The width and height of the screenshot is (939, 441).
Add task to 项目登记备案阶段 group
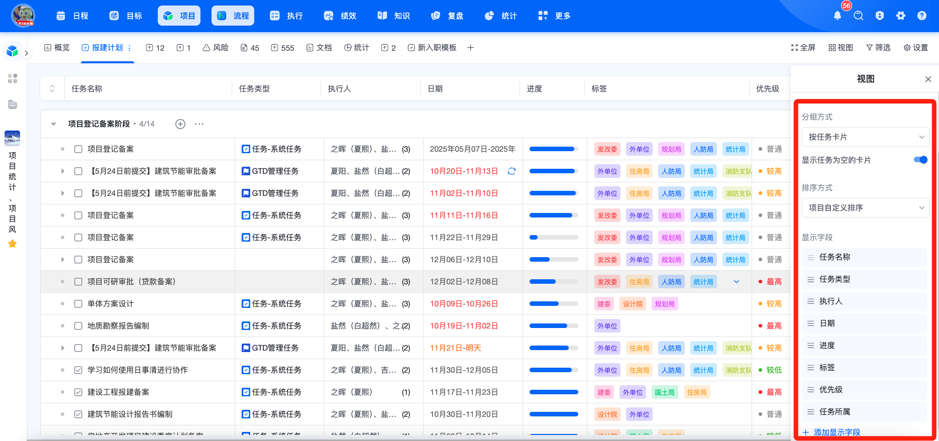click(180, 124)
